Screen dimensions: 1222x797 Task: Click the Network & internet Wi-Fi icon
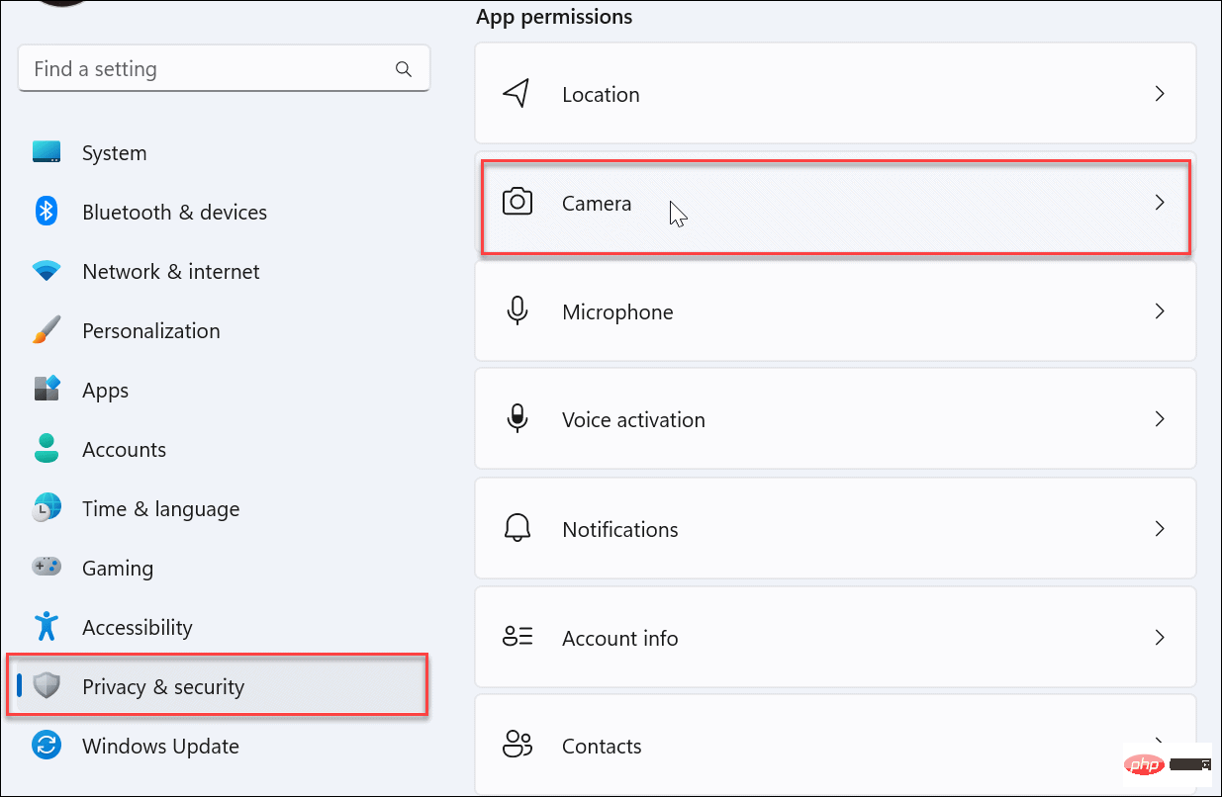pos(47,271)
